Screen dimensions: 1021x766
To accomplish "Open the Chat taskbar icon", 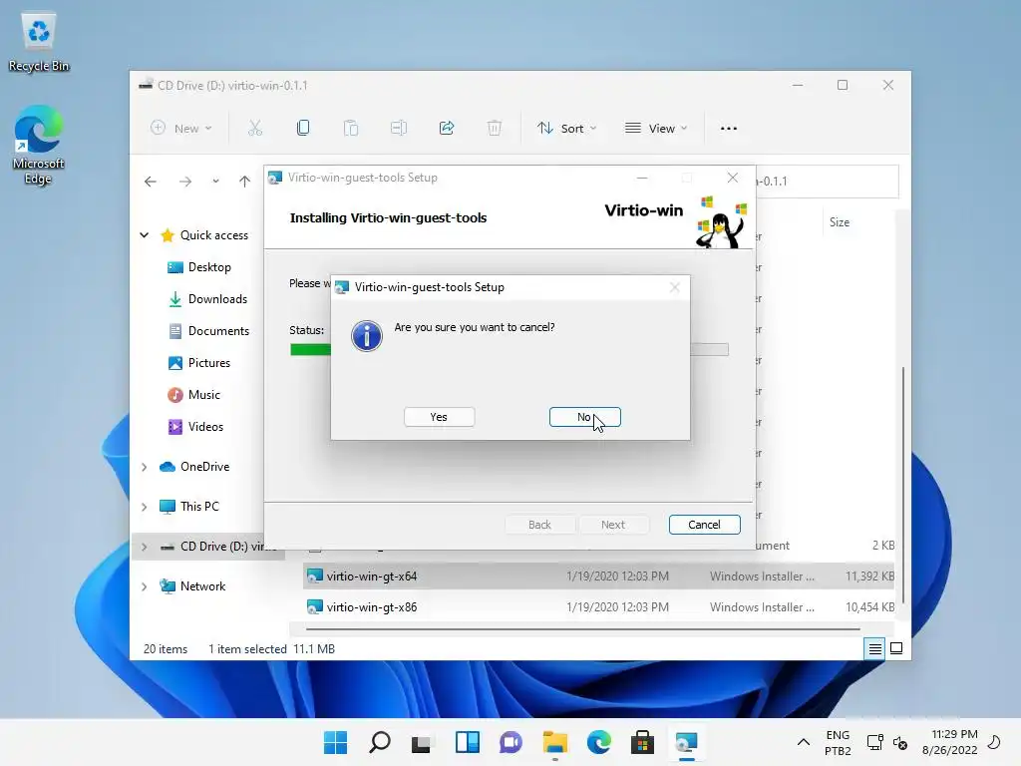I will point(510,742).
